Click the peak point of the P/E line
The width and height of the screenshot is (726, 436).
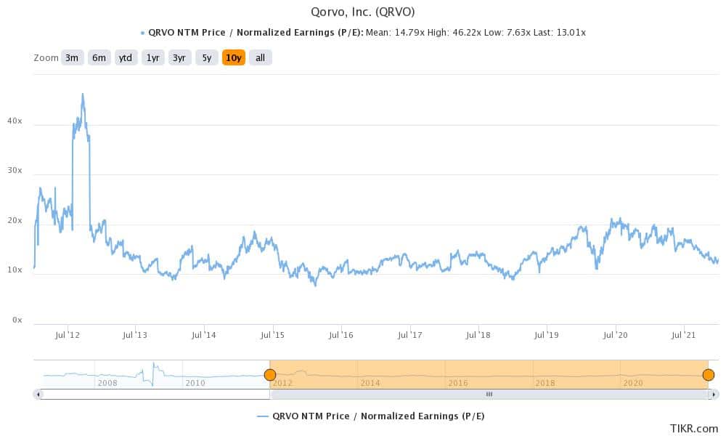83,94
